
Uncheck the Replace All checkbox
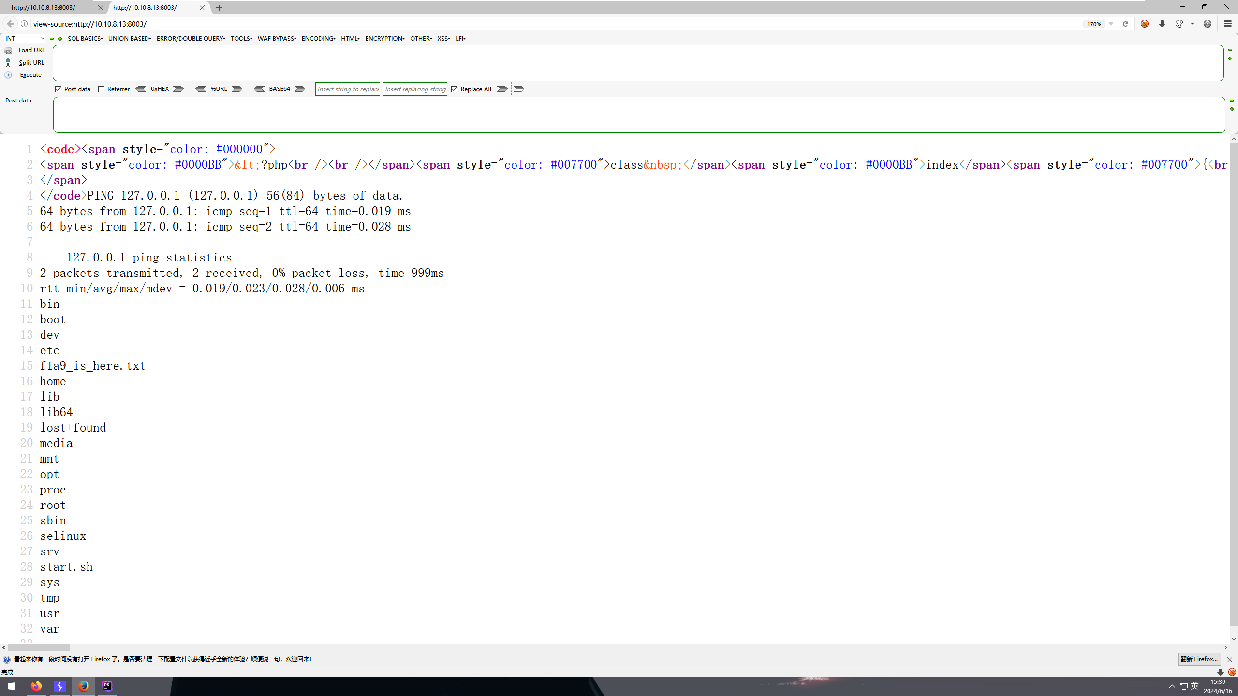tap(455, 89)
